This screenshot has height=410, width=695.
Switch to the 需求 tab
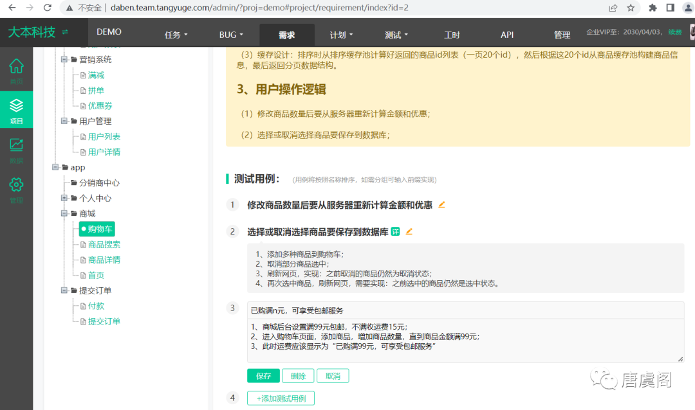tap(286, 35)
